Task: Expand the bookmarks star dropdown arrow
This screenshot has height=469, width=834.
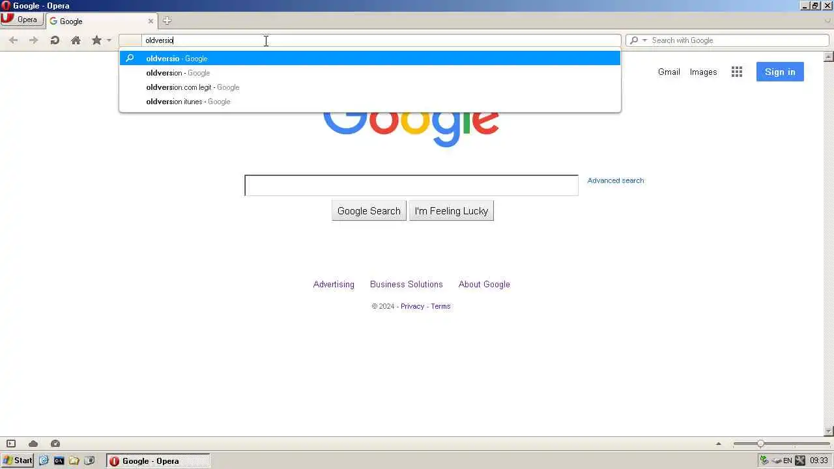Action: [x=109, y=40]
